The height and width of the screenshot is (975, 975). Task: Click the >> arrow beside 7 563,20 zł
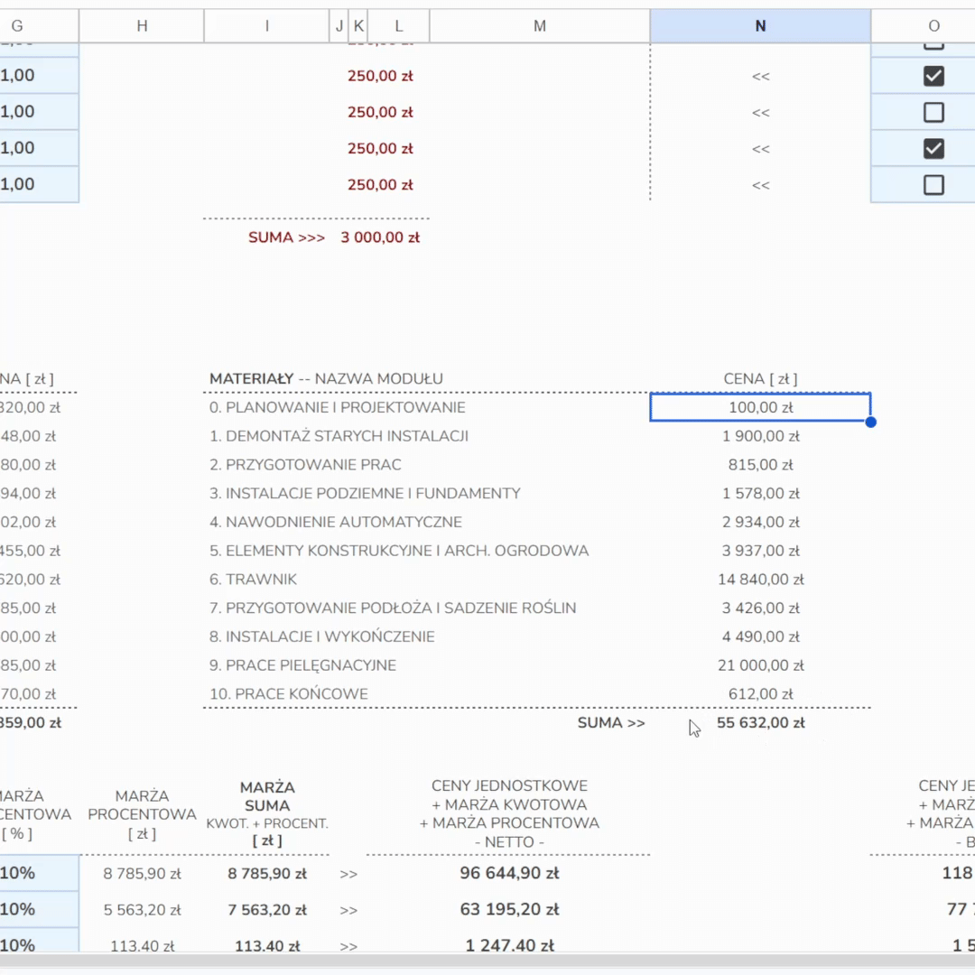tap(348, 910)
